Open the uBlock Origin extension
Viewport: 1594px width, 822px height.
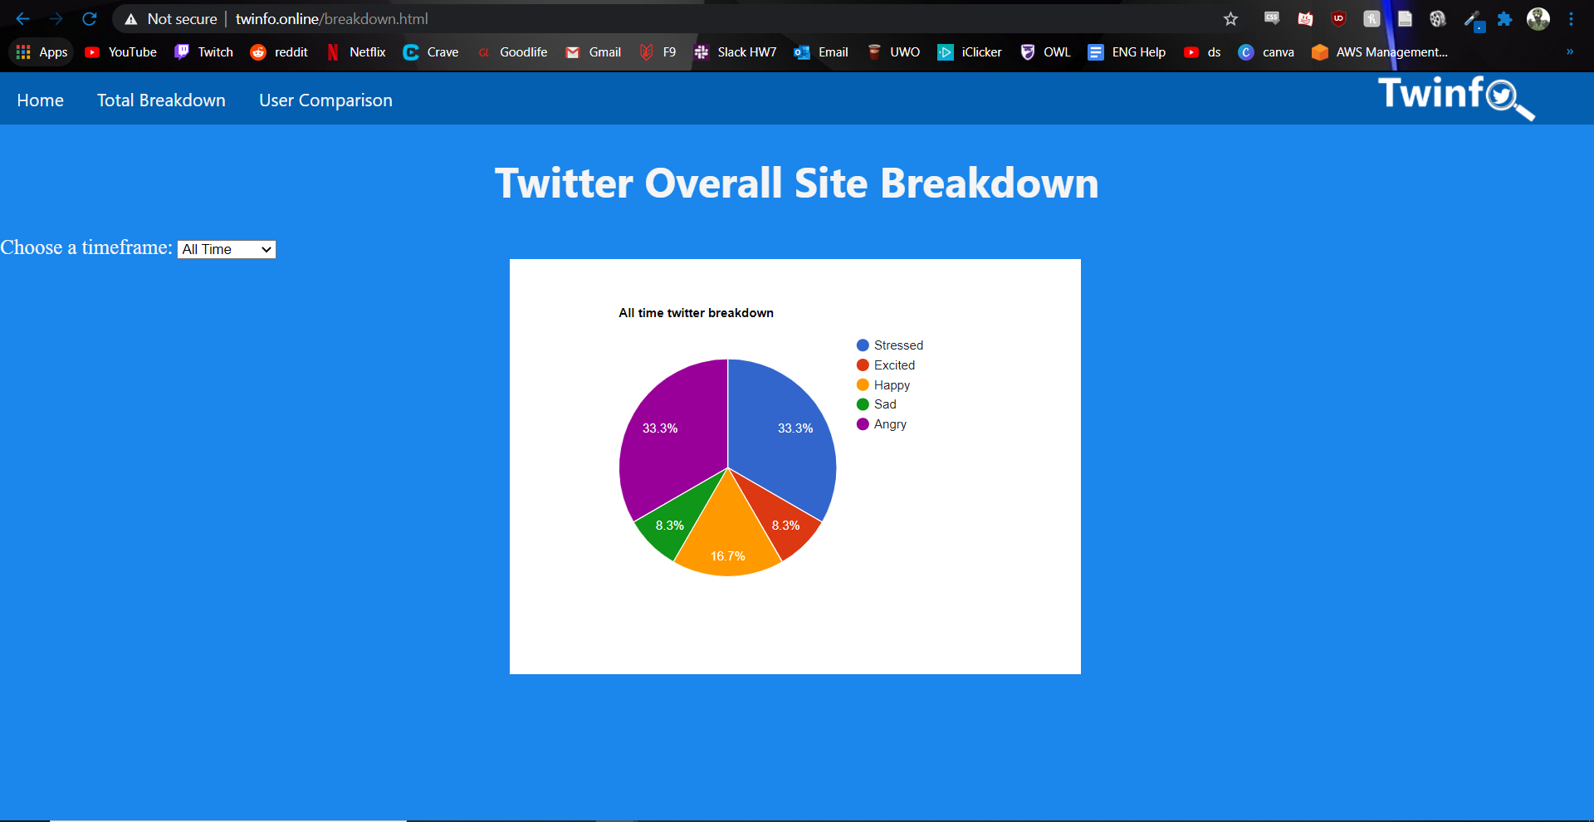1338,18
